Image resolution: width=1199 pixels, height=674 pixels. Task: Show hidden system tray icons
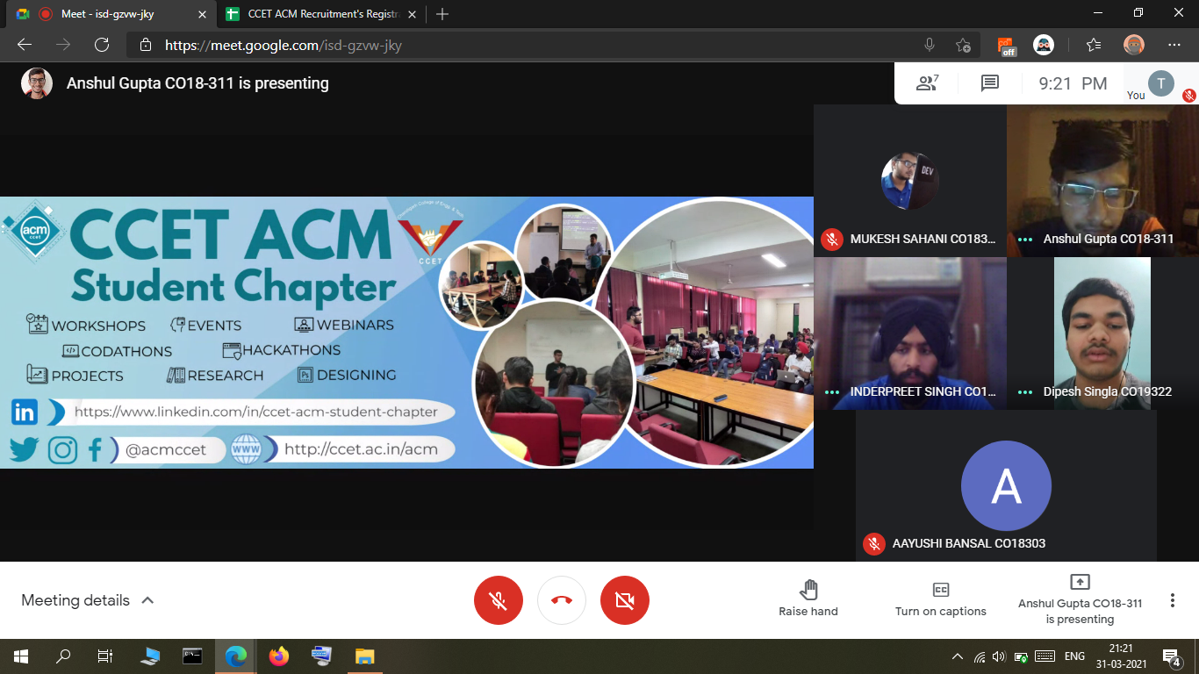[x=958, y=656]
